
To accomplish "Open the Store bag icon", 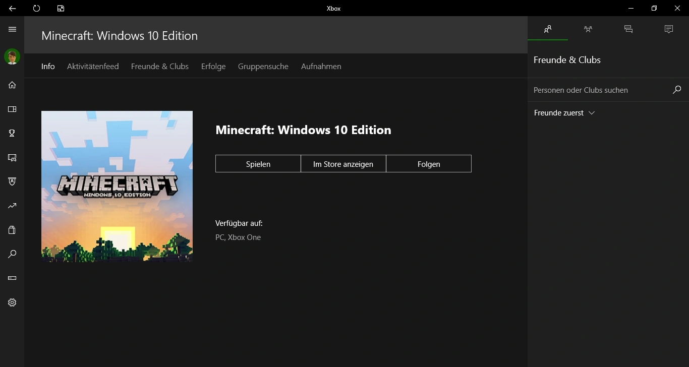I will click(12, 230).
